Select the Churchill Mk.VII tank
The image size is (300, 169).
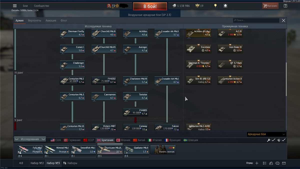104,49
